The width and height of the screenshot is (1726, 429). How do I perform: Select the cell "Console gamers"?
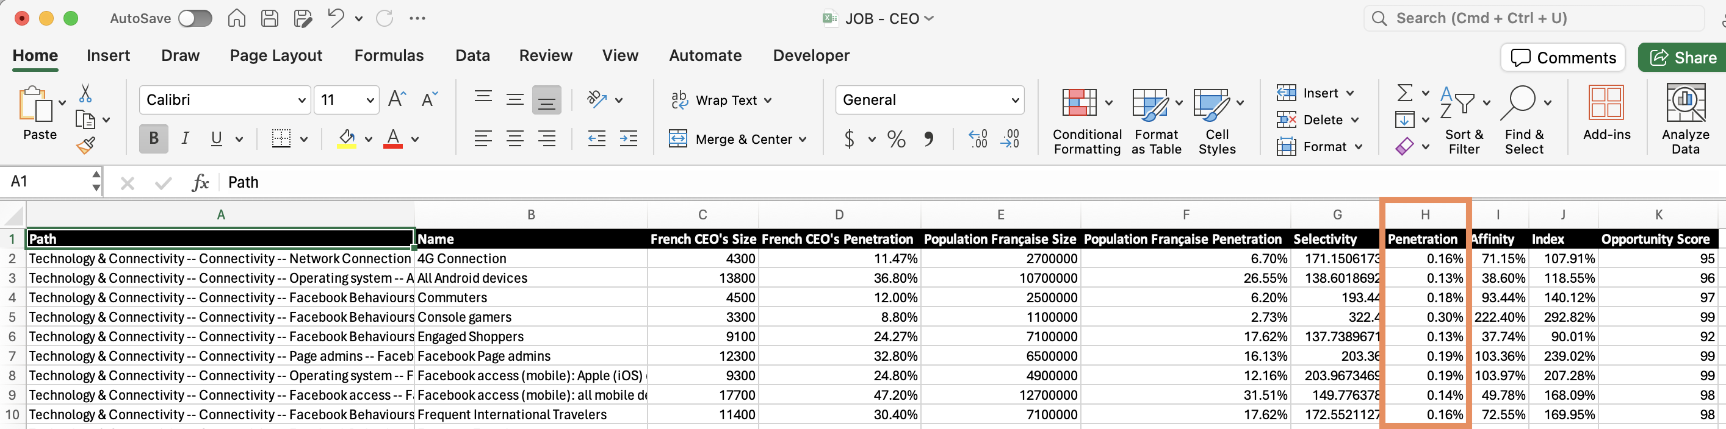[530, 317]
